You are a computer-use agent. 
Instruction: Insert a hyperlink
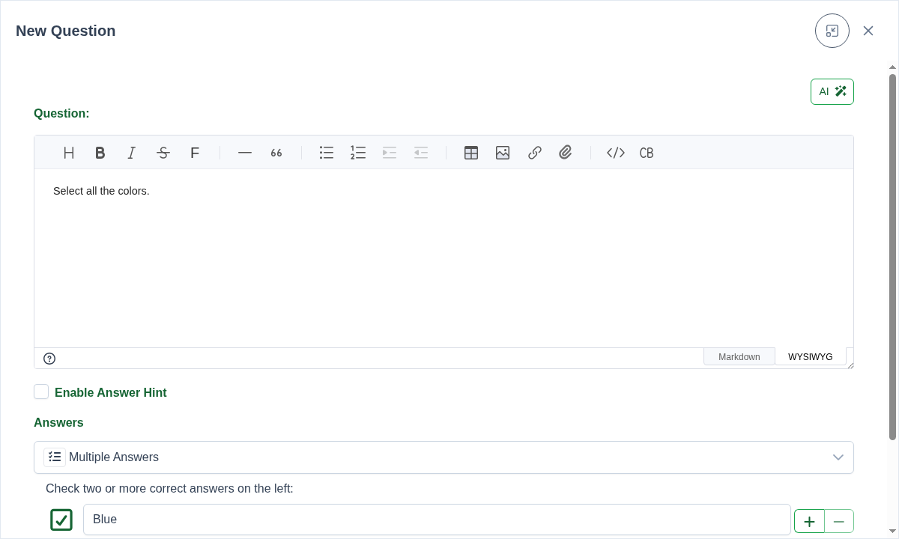(x=534, y=153)
